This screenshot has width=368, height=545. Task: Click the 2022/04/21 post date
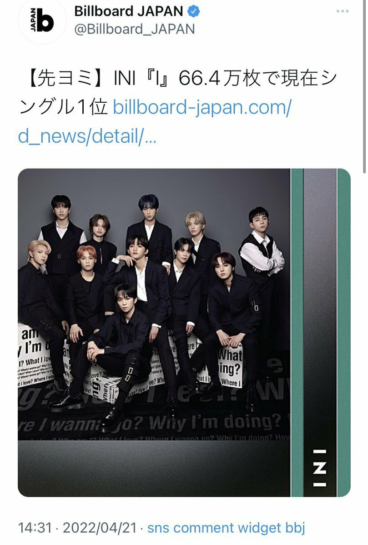click(100, 528)
